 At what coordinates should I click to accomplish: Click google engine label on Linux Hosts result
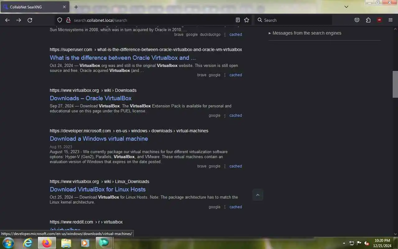coord(215,207)
